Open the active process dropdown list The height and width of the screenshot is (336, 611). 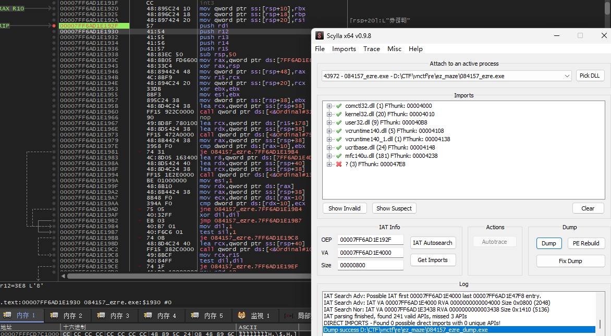pos(567,76)
